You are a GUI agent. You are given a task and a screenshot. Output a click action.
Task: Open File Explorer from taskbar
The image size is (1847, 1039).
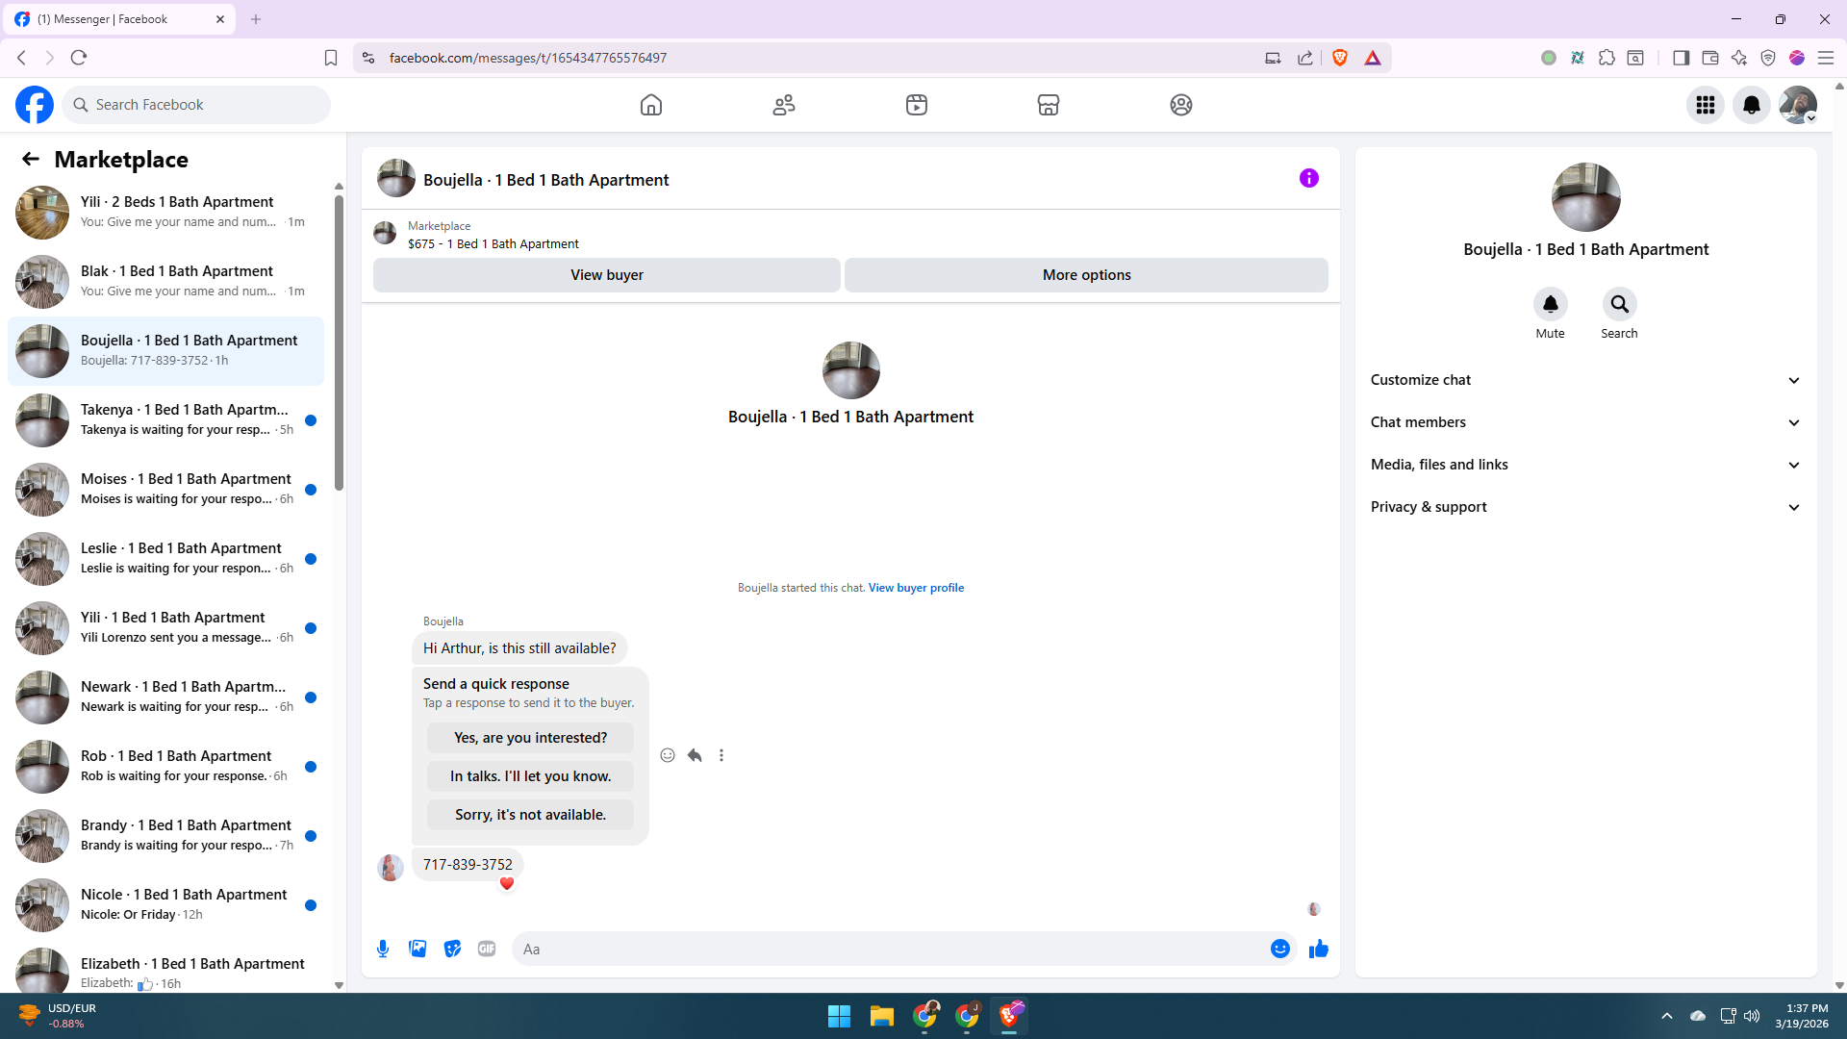pyautogui.click(x=881, y=1016)
